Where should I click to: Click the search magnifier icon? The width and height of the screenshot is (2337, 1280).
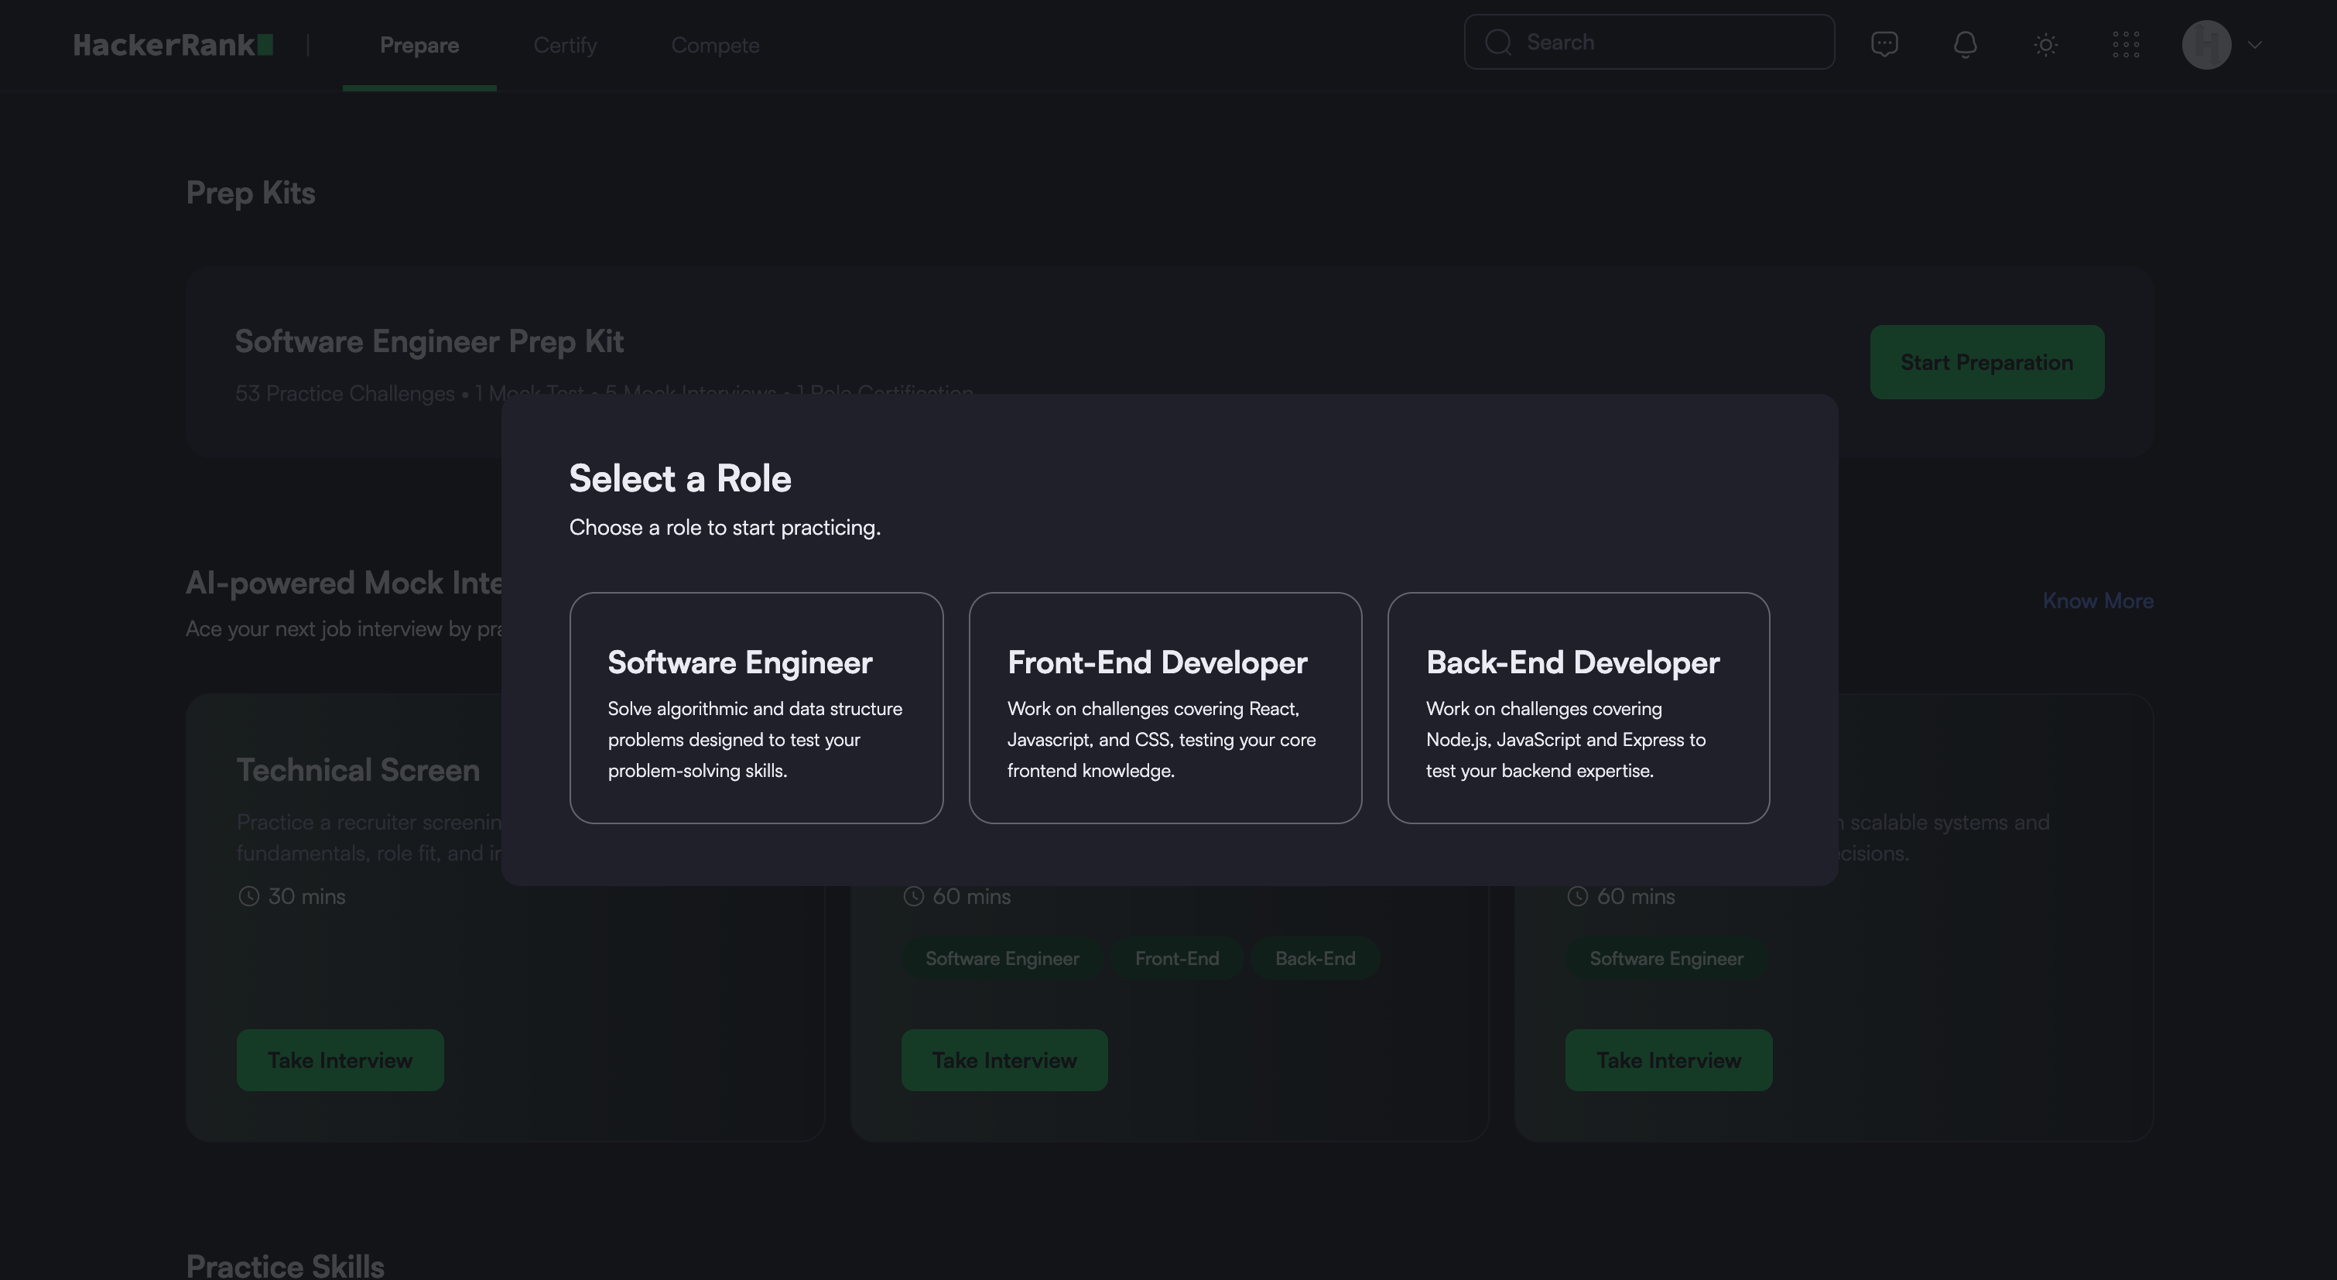point(1499,43)
